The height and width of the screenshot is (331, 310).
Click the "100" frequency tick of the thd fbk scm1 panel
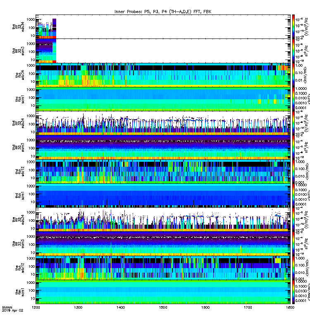click(x=32, y=194)
